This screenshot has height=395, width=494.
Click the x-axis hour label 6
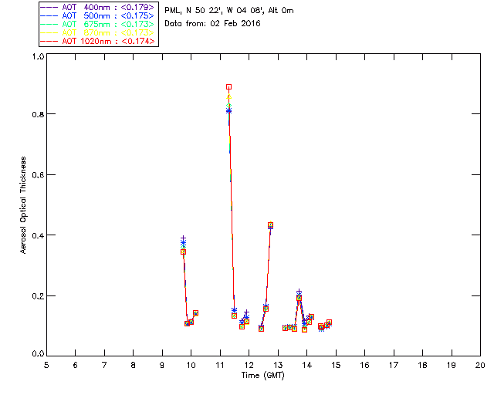(x=76, y=365)
